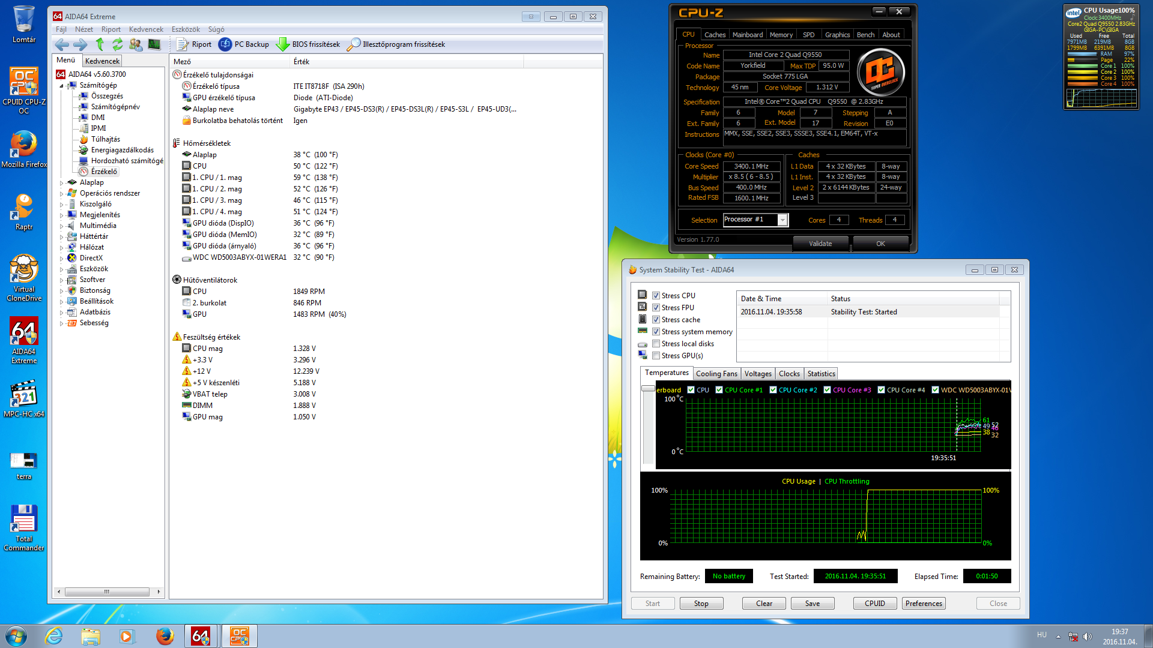This screenshot has width=1153, height=648.
Task: Click the CPU Usage desktop gadget
Action: pos(1101,57)
